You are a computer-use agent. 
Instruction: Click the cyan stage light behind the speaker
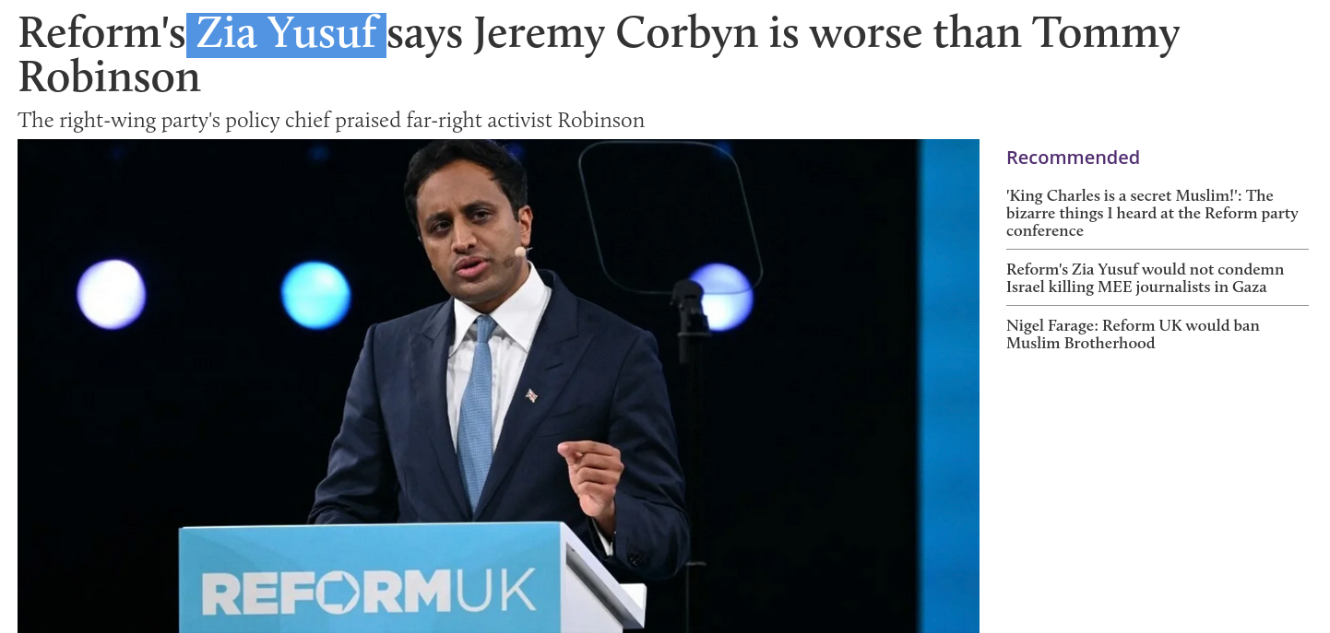[x=315, y=295]
